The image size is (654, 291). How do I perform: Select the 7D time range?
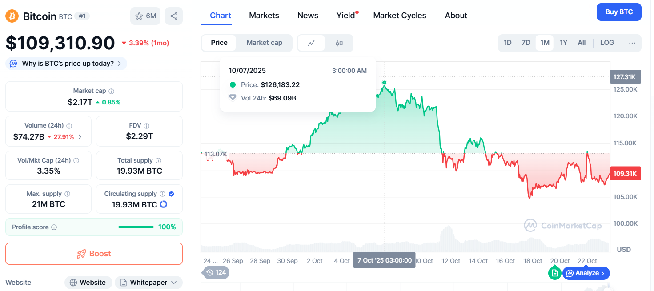pos(526,43)
